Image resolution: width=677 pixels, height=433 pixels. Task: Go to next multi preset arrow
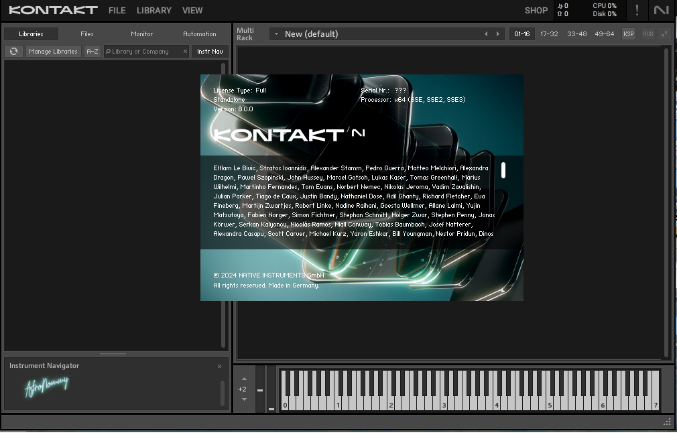tap(498, 34)
